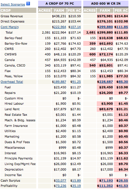Click the $85.30 Overhead per-acre scenario link
Viewport: 129px width, 189px height.
(x=122, y=82)
